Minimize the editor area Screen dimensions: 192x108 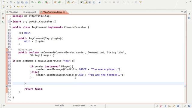pyautogui.click(x=182, y=11)
